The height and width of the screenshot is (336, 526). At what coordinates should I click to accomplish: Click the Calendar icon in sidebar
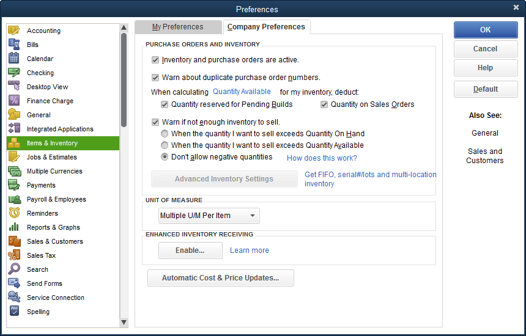click(x=14, y=59)
